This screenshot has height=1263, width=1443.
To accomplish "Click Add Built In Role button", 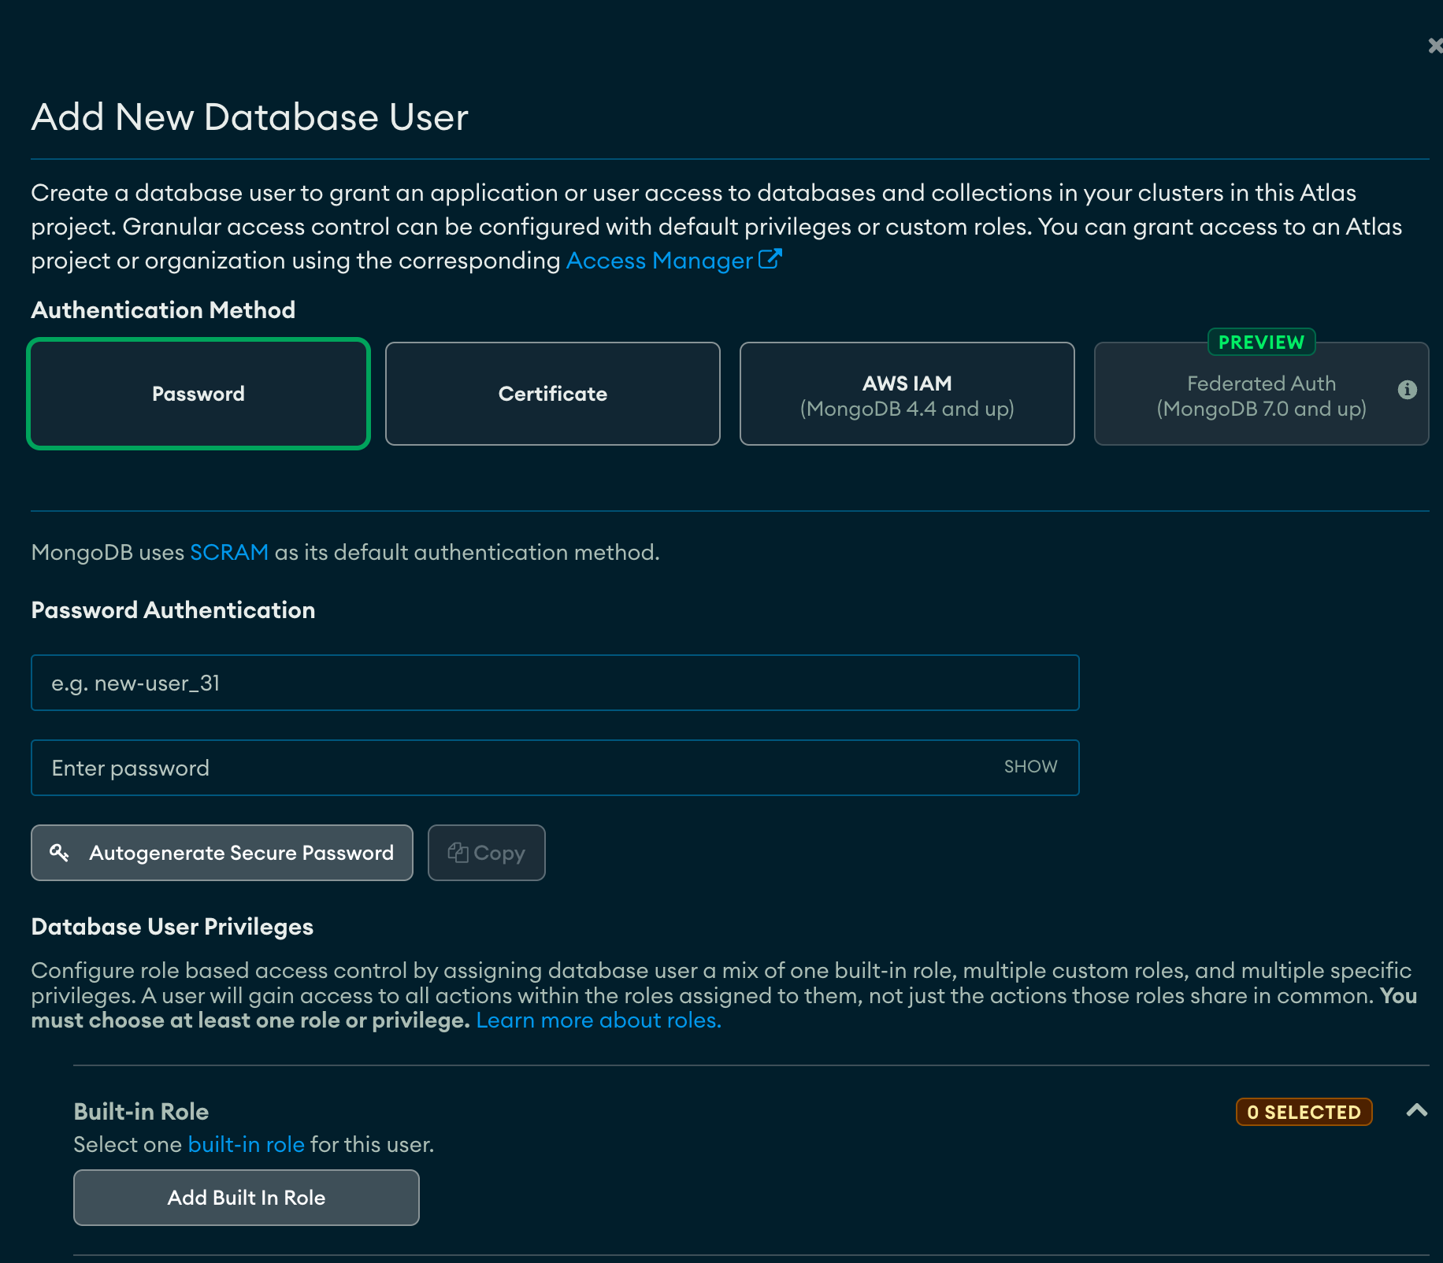I will tap(247, 1198).
